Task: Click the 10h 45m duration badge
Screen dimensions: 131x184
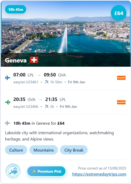Action: [16, 9]
